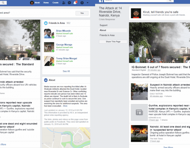This screenshot has height=148, width=190.
Task: Expand About text with More link
Action: pyautogui.click(x=65, y=106)
